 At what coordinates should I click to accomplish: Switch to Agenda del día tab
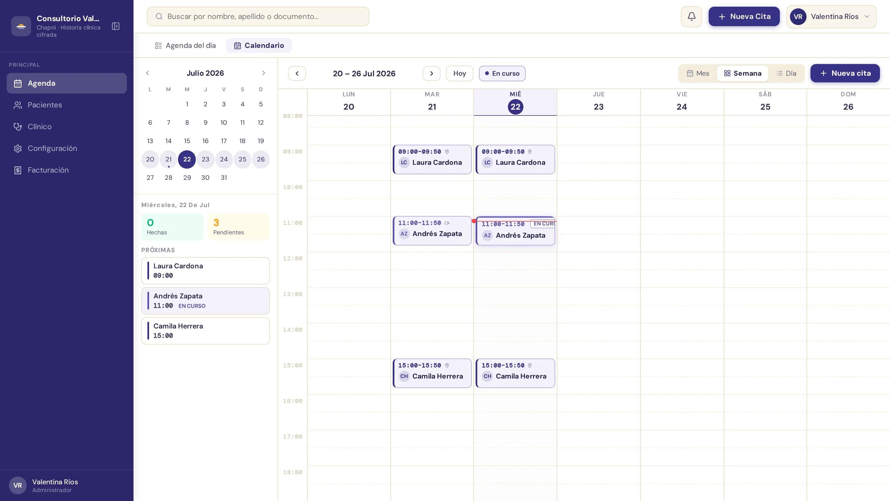pyautogui.click(x=186, y=46)
